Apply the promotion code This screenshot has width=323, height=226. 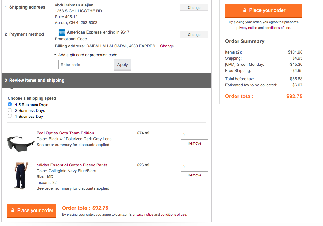[x=122, y=65]
